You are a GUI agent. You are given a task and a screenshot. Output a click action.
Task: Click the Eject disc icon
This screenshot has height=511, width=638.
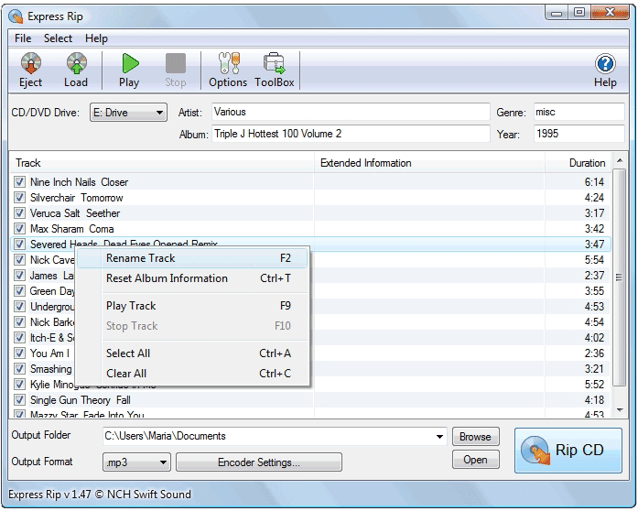31,63
